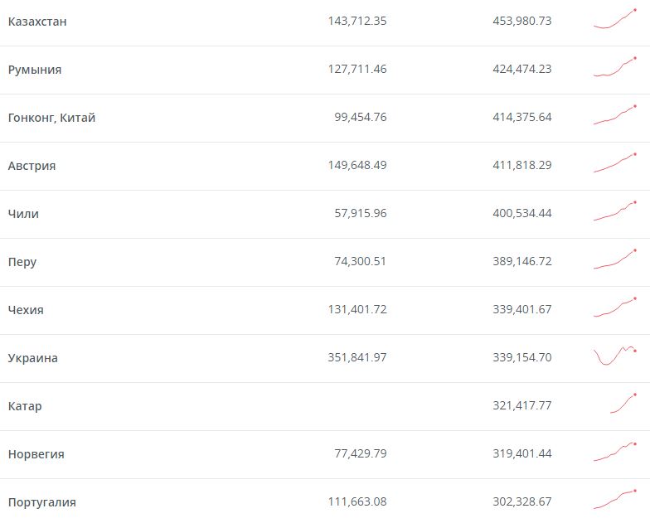Click the Украина dipping sparkline chart
Screen dimensions: 650x523
click(x=615, y=355)
